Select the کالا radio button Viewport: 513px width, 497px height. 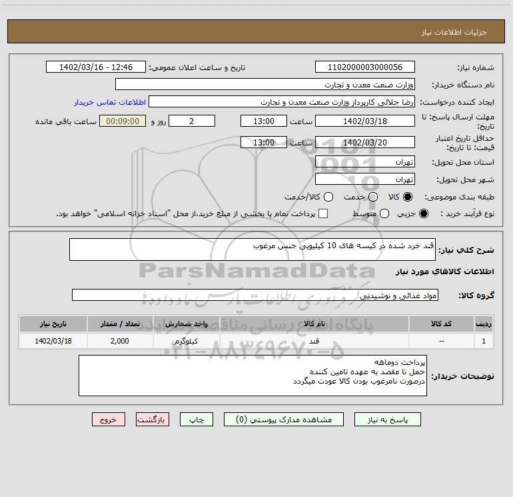[x=408, y=197]
